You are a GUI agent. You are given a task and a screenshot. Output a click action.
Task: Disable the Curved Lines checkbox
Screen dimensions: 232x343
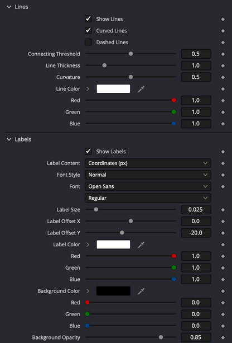(x=88, y=31)
